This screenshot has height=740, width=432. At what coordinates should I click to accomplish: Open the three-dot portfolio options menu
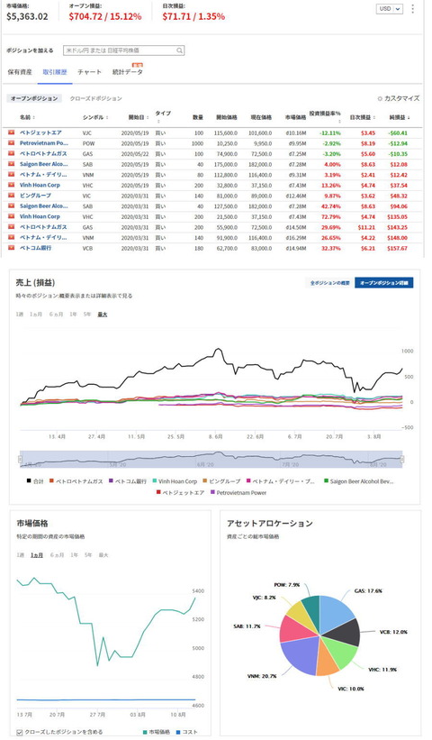tap(413, 9)
